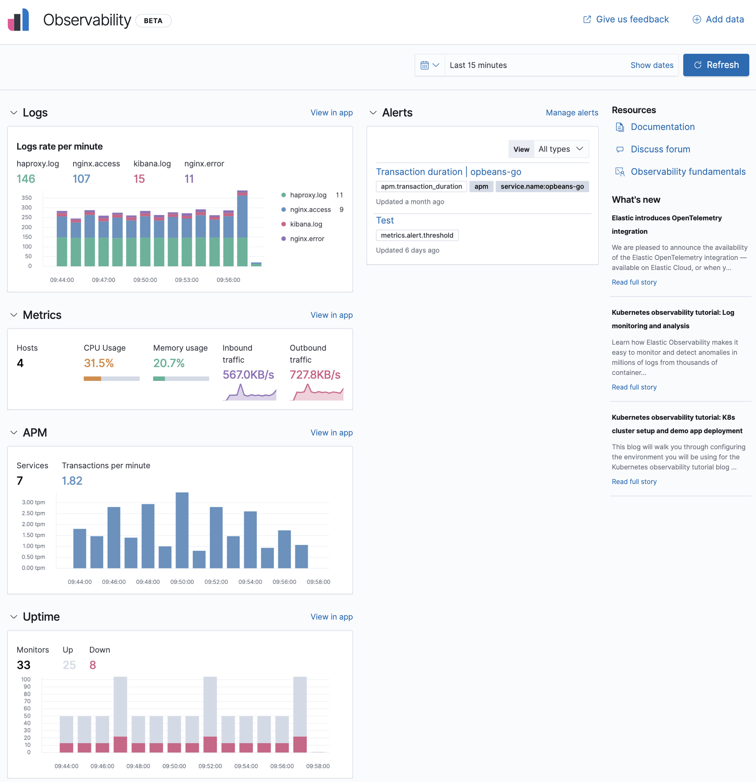
Task: Open the calendar icon in the time picker
Action: (425, 65)
